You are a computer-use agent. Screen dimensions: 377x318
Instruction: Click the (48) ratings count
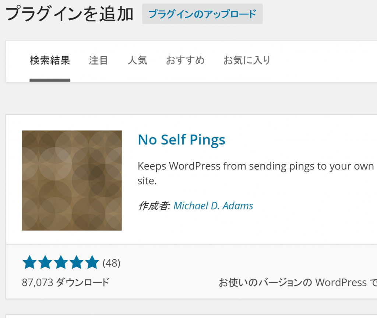click(x=111, y=263)
